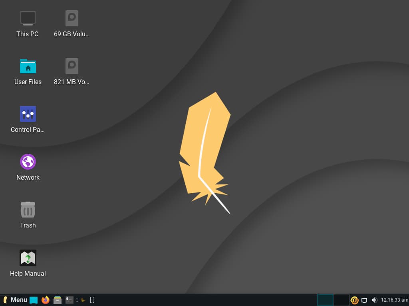Open the Help Manual desktop icon
This screenshot has width=409, height=306.
click(x=28, y=258)
